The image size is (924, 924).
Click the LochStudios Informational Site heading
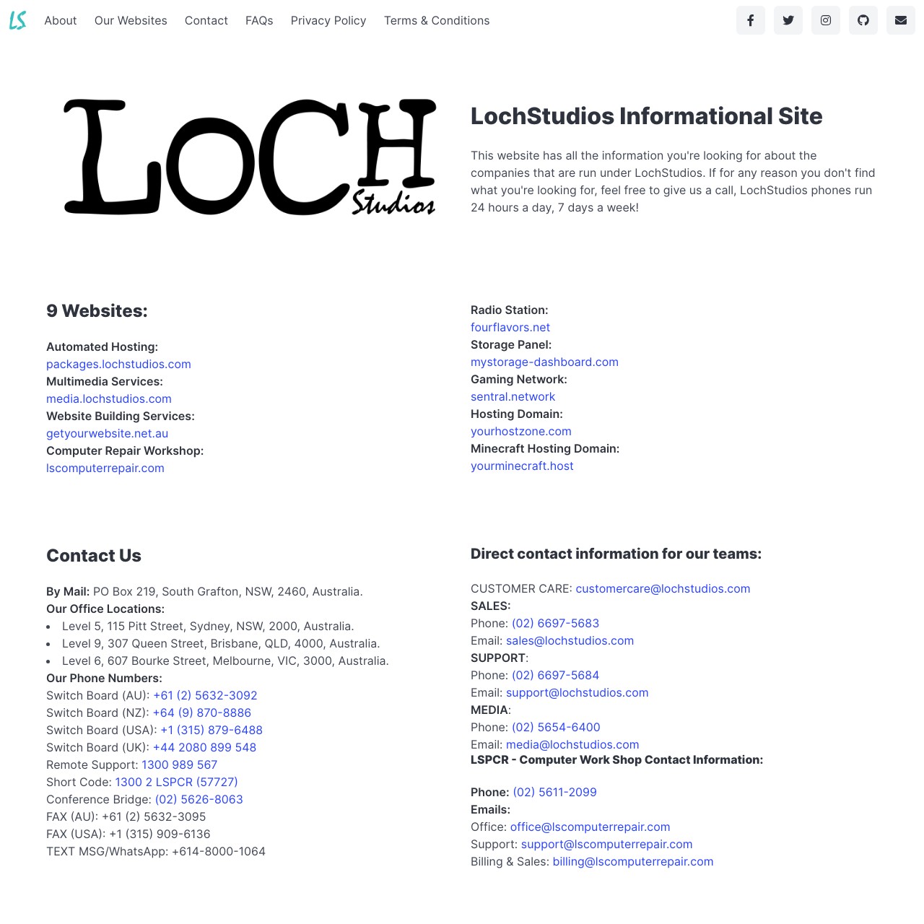click(647, 115)
